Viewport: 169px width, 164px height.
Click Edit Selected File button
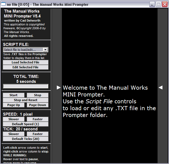click(x=26, y=67)
